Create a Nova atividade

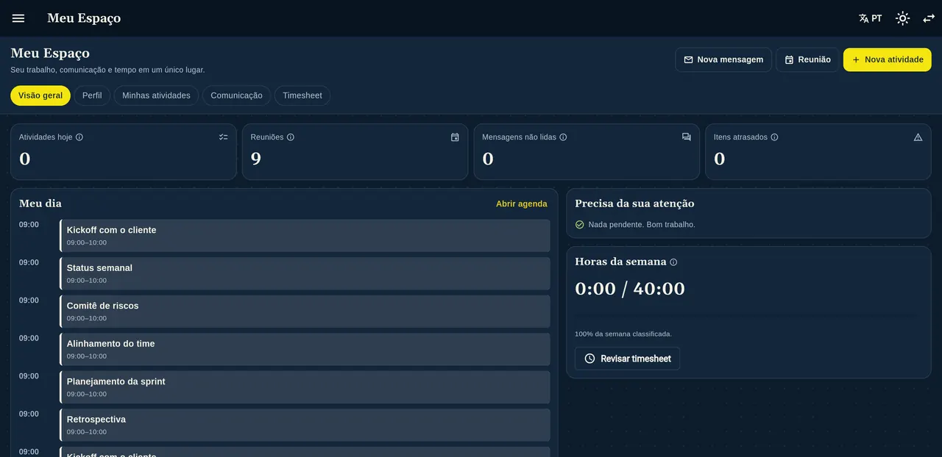pyautogui.click(x=888, y=60)
